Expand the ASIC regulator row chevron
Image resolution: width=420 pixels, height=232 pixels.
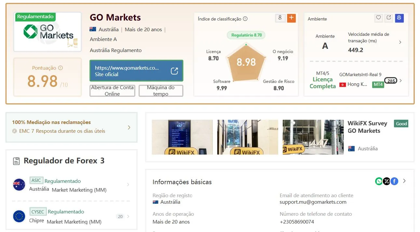[128, 185]
